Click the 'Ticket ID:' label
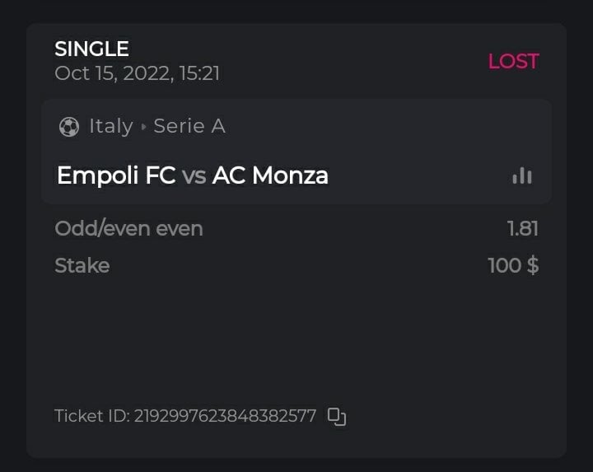This screenshot has height=472, width=593. point(91,416)
